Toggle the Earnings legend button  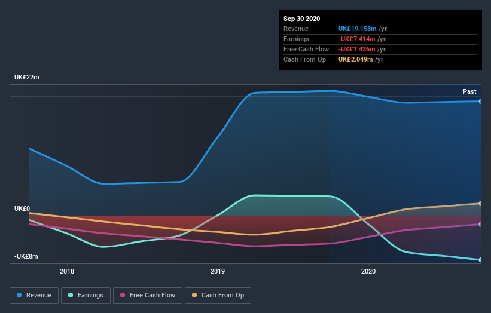(86, 296)
